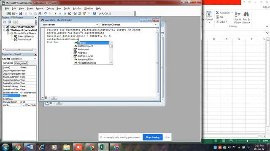This screenshot has height=151, width=270.
Task: Open the Debug menu
Action: tap(50, 8)
